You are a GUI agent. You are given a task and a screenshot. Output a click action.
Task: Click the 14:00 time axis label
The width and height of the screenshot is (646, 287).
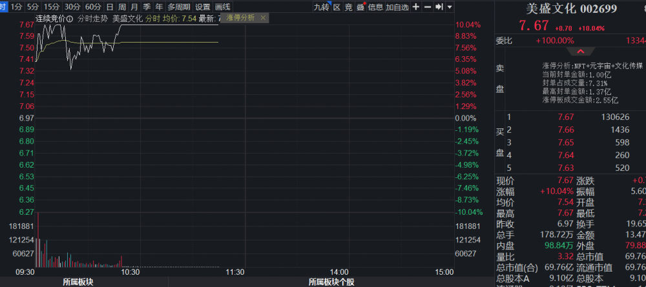[x=339, y=272]
